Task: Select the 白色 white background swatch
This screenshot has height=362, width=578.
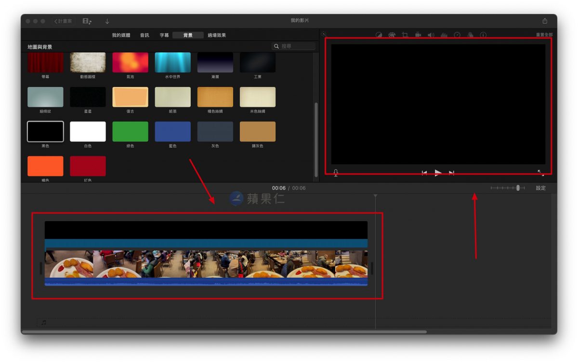Action: tap(88, 131)
